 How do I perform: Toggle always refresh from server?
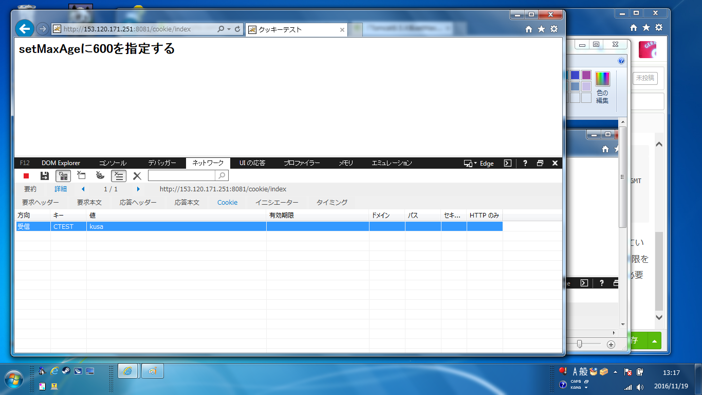[x=64, y=175]
